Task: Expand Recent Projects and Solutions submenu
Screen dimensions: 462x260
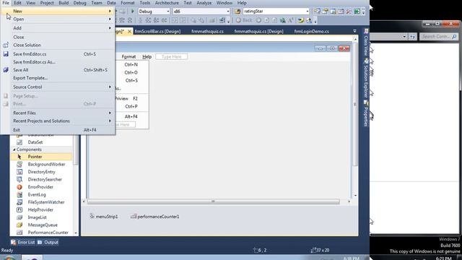Action: pyautogui.click(x=58, y=121)
